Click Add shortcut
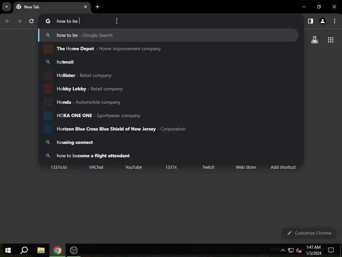Image resolution: width=342 pixels, height=257 pixels. tap(283, 167)
